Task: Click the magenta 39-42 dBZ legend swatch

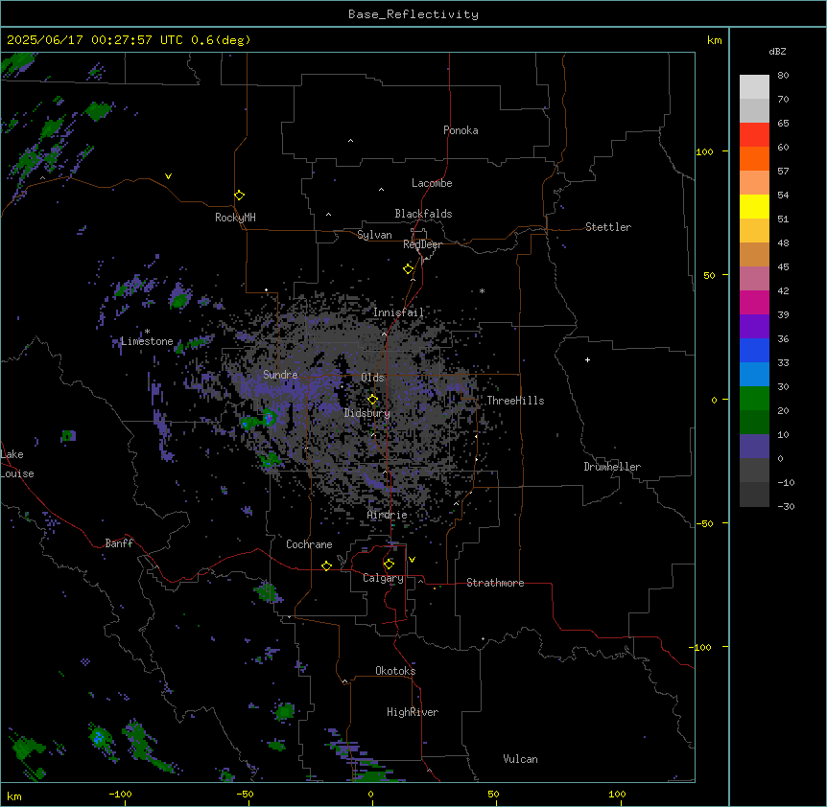Action: point(754,302)
